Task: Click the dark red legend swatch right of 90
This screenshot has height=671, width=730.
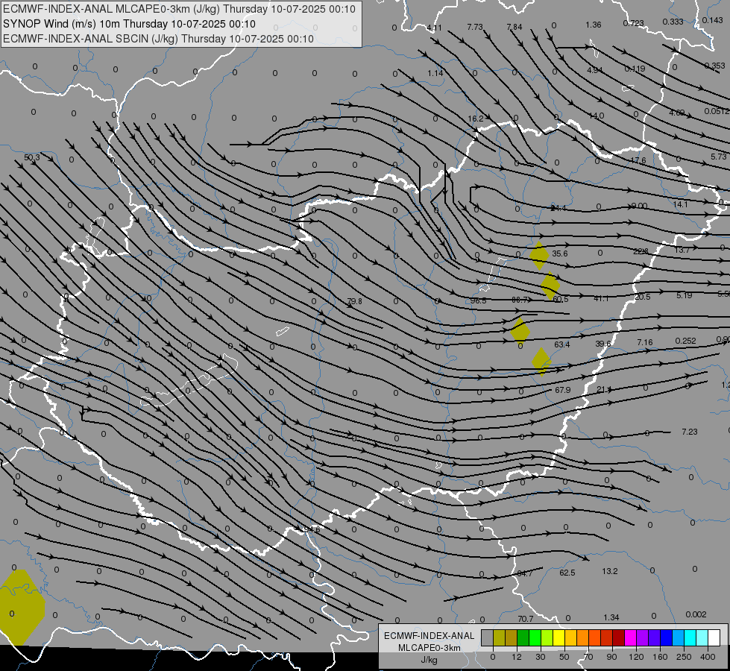Action: tap(619, 637)
